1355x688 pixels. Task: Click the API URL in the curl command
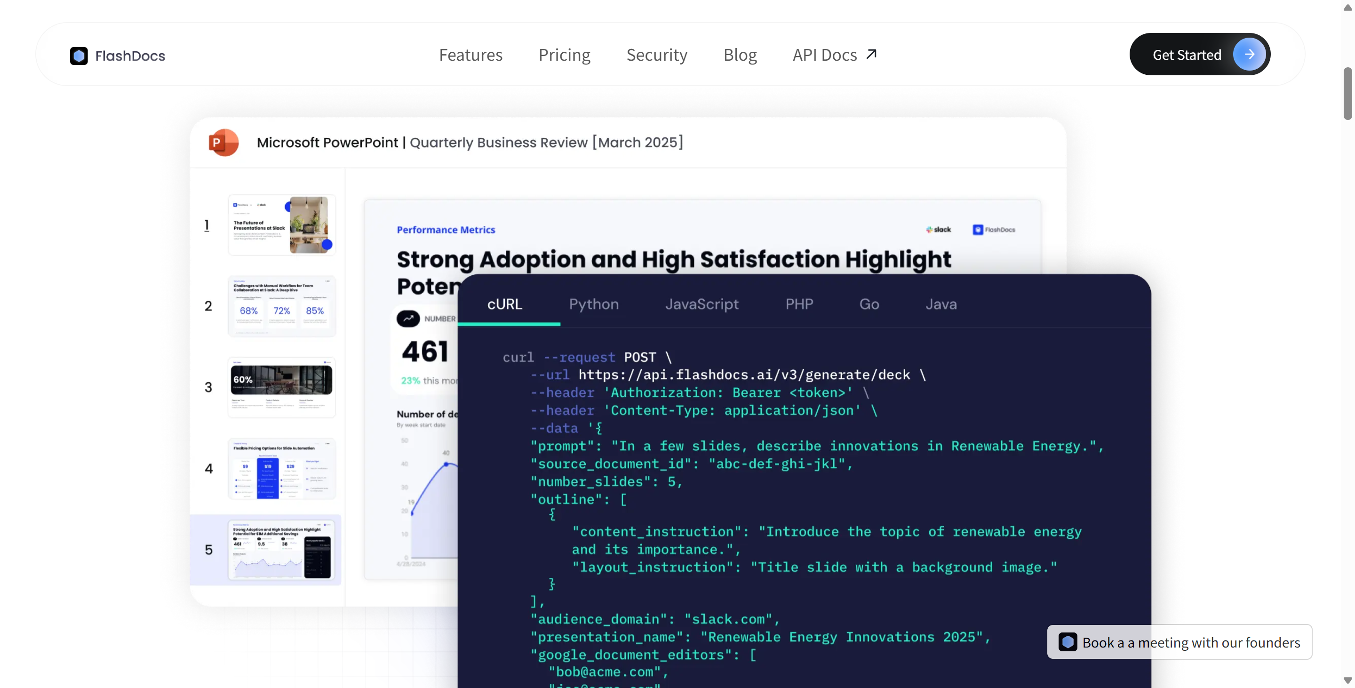coord(744,375)
